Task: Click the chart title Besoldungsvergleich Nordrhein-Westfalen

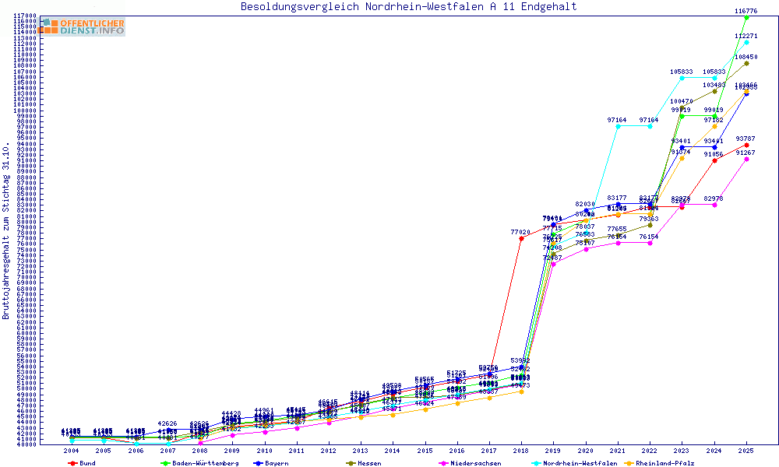Action: pyautogui.click(x=409, y=7)
